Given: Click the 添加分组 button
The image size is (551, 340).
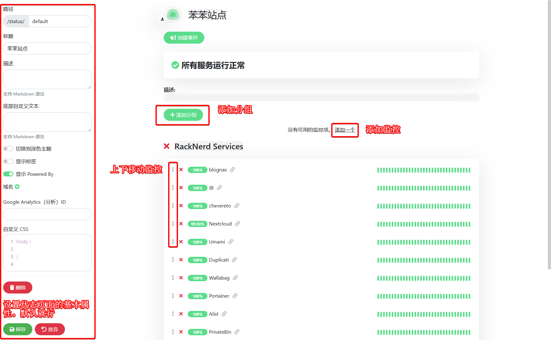Looking at the screenshot, I should 183,115.
